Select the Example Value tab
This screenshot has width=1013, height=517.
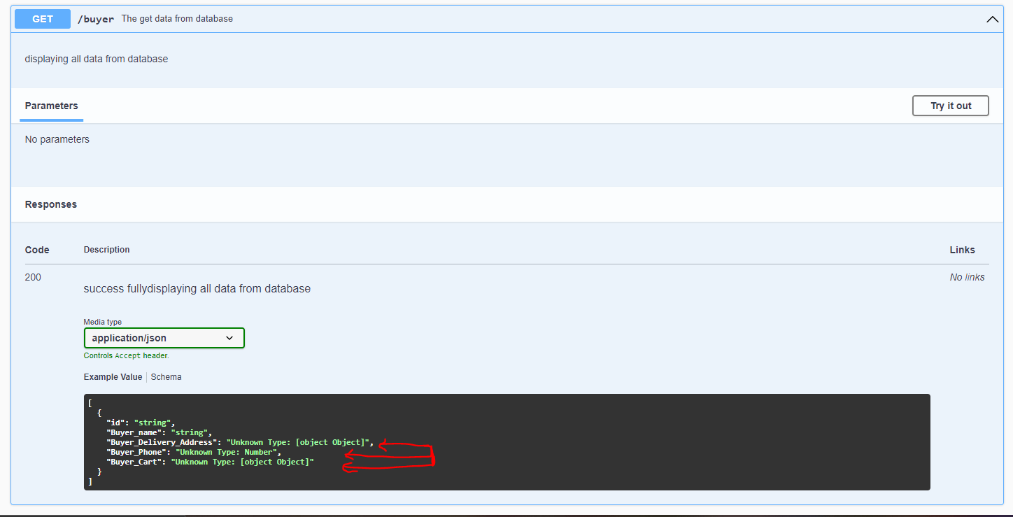coord(113,376)
